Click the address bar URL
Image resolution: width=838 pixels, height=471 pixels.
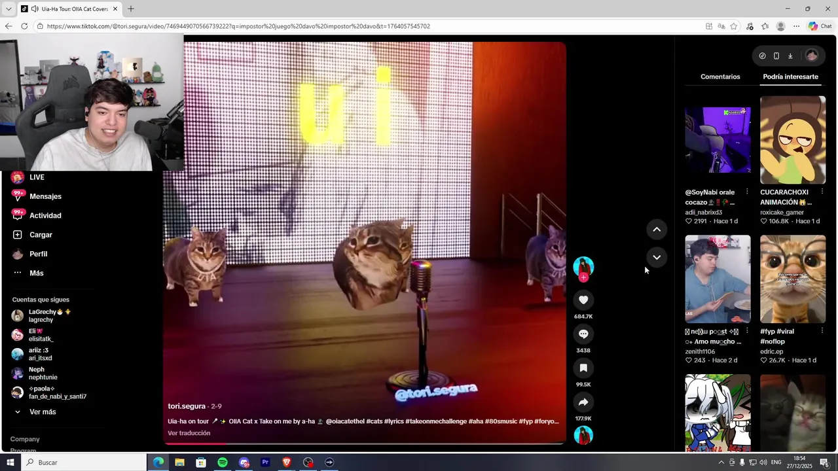pyautogui.click(x=238, y=26)
